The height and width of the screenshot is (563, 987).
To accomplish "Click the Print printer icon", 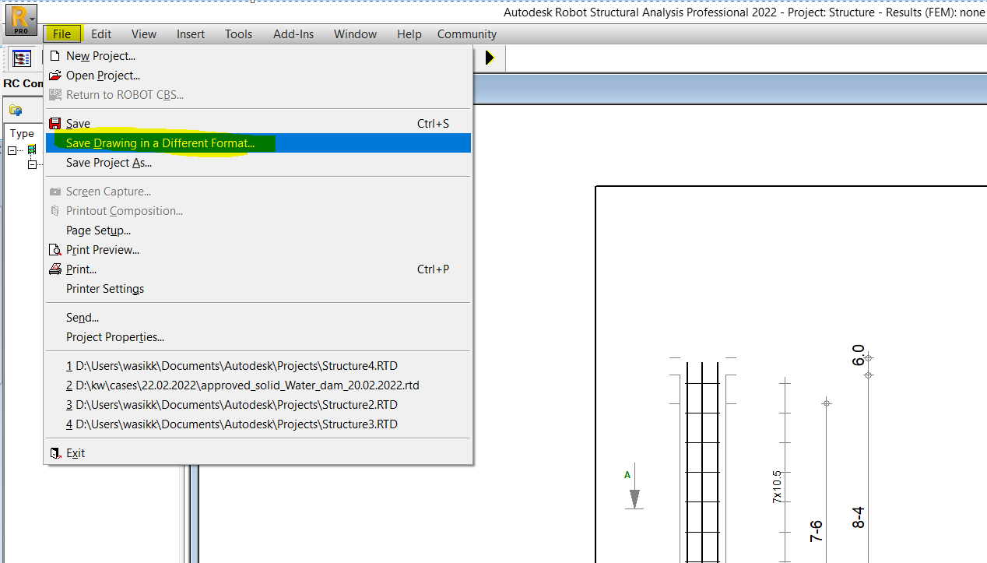I will click(55, 269).
